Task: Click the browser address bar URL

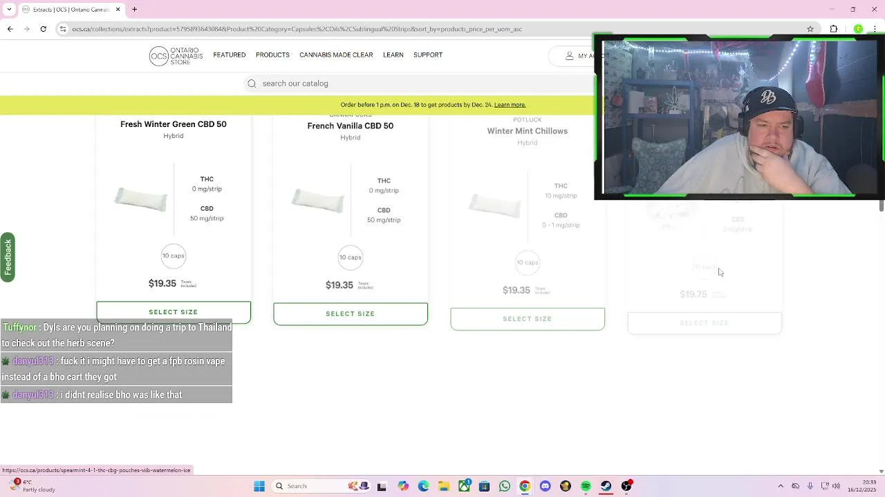Action: pos(297,29)
